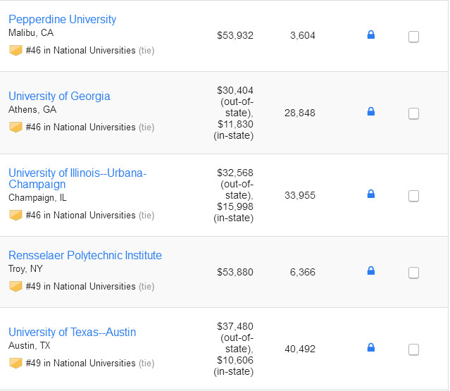The image size is (450, 391).
Task: Click the lock icon in Pepperdine University row
Action: coord(371,35)
